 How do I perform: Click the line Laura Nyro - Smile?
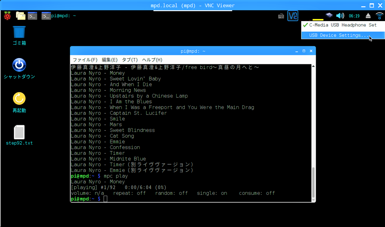[98, 119]
